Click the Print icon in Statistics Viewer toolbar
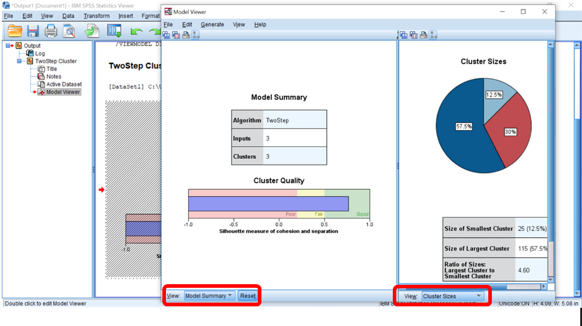The height and width of the screenshot is (326, 582). coord(51,31)
